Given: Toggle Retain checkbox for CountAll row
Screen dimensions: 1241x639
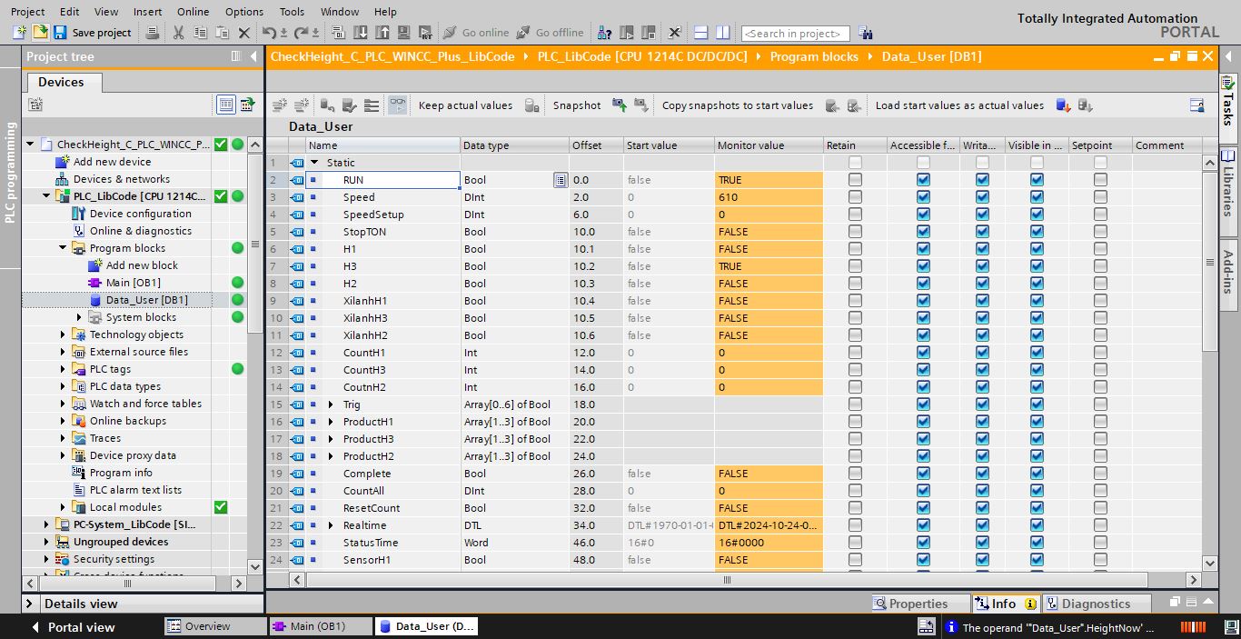Looking at the screenshot, I should [855, 491].
